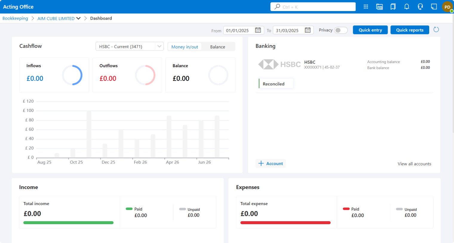Click the Reconciled status tab
The image size is (454, 243).
[274, 84]
